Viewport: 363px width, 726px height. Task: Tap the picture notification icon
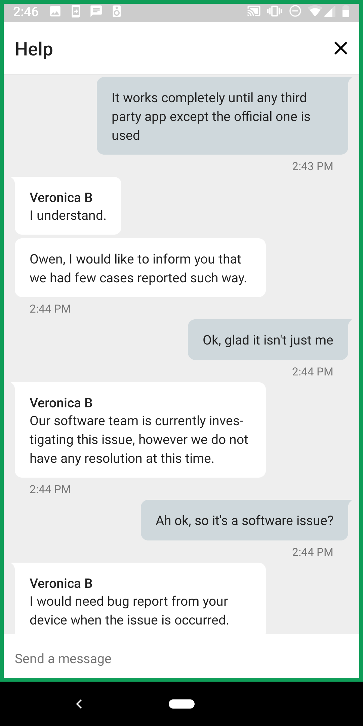click(x=55, y=12)
